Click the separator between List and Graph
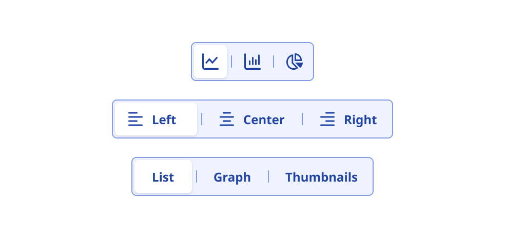The width and height of the screenshot is (505, 238). [197, 176]
